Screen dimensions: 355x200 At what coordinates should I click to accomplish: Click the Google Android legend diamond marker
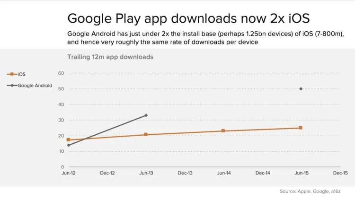coord(12,86)
